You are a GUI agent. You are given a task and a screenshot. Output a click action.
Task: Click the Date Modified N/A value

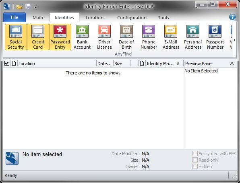click(145, 154)
